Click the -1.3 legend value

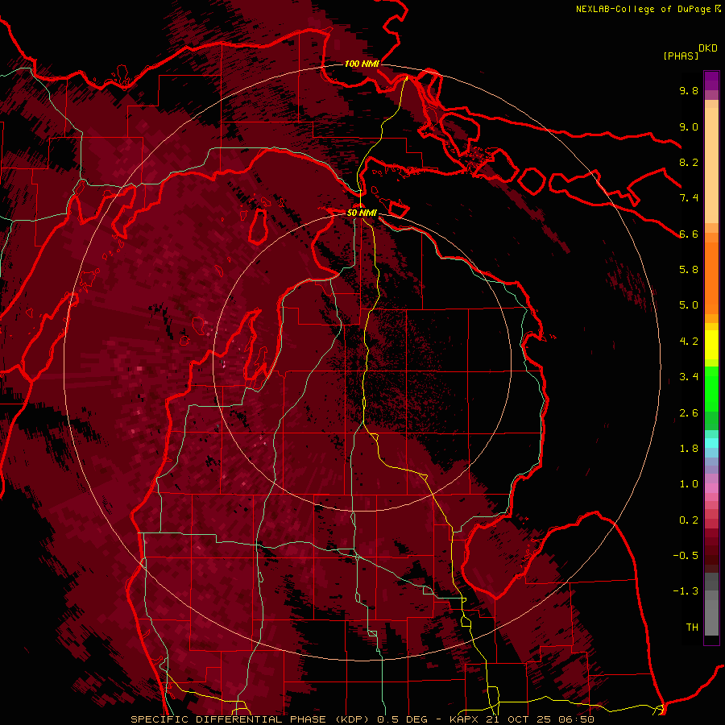(x=686, y=591)
